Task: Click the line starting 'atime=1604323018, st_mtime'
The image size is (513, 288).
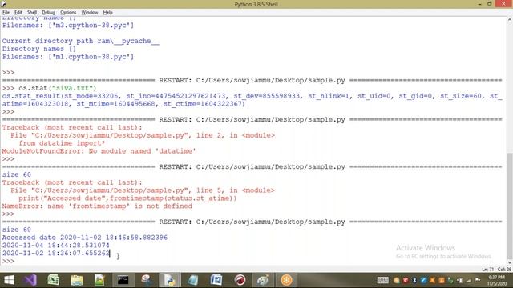Action: (123, 104)
